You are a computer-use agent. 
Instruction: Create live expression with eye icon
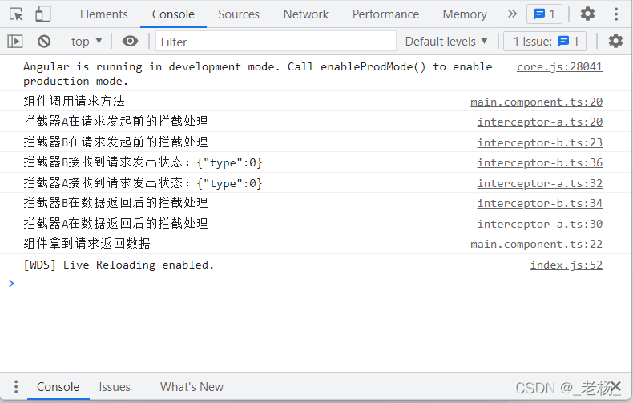point(130,41)
